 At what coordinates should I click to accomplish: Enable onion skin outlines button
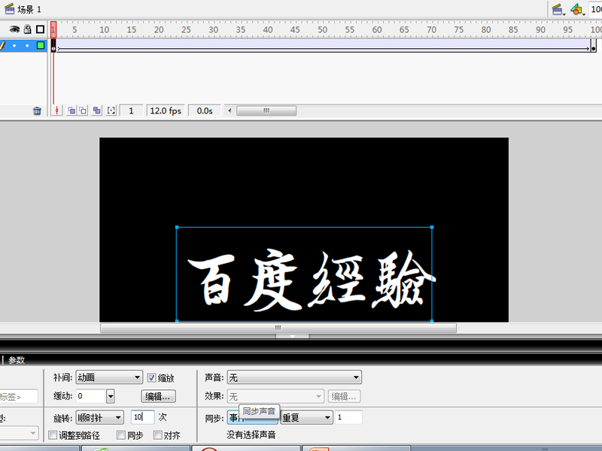83,110
